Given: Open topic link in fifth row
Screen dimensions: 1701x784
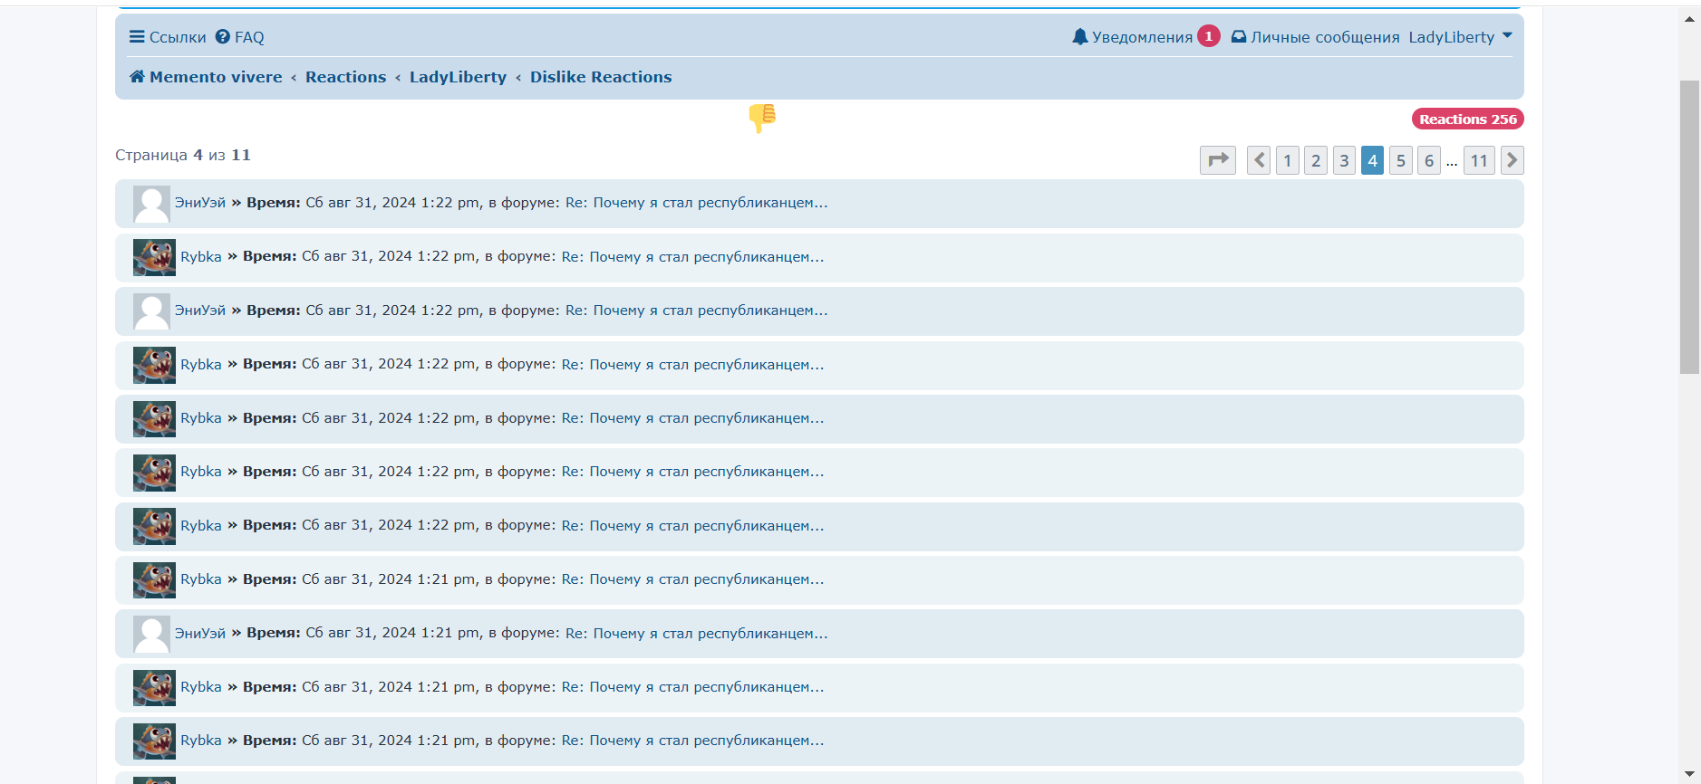Looking at the screenshot, I should 692,418.
